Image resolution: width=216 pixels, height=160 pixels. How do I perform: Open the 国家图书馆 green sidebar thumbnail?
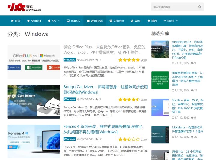[160, 80]
